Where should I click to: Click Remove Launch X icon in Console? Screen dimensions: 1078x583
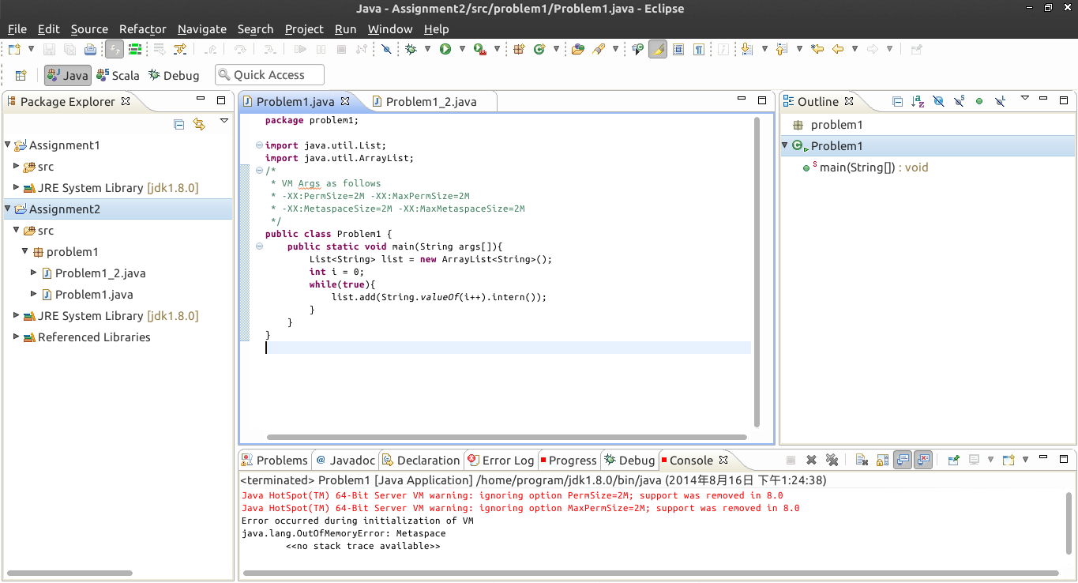[811, 460]
